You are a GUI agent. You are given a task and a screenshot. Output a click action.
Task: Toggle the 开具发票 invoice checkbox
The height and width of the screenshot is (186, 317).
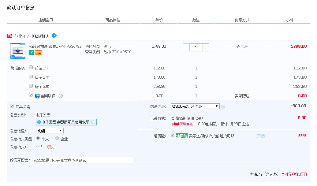click(x=12, y=106)
